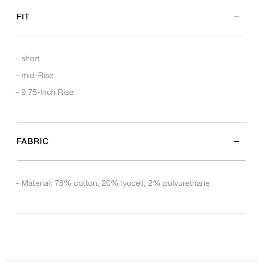Click the material composition text

113,183
